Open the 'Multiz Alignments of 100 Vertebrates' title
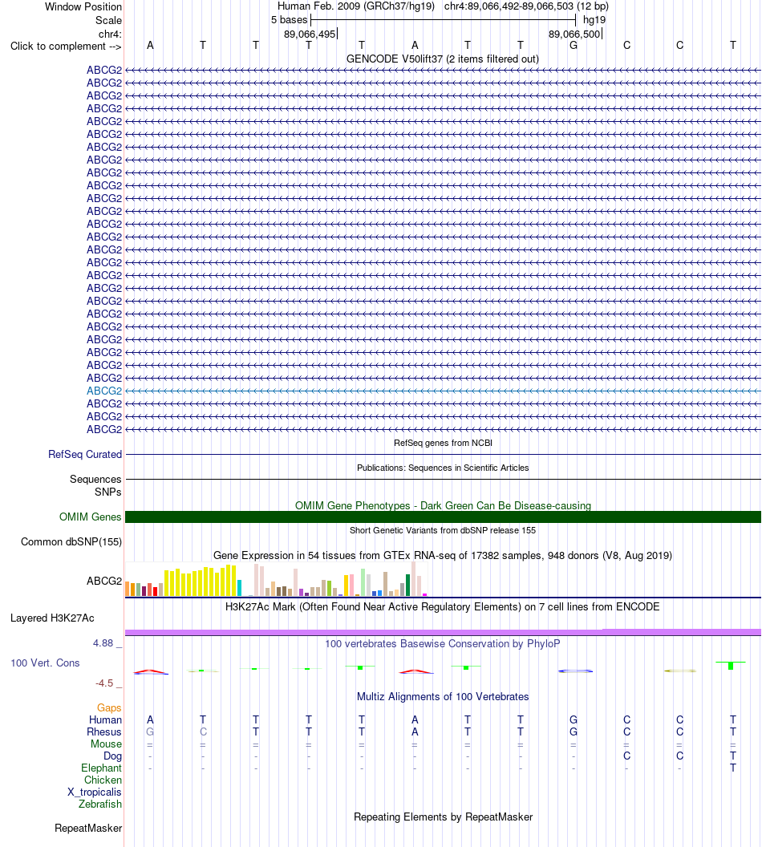 442,697
